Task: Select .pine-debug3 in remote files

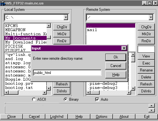Action: tap(108, 88)
